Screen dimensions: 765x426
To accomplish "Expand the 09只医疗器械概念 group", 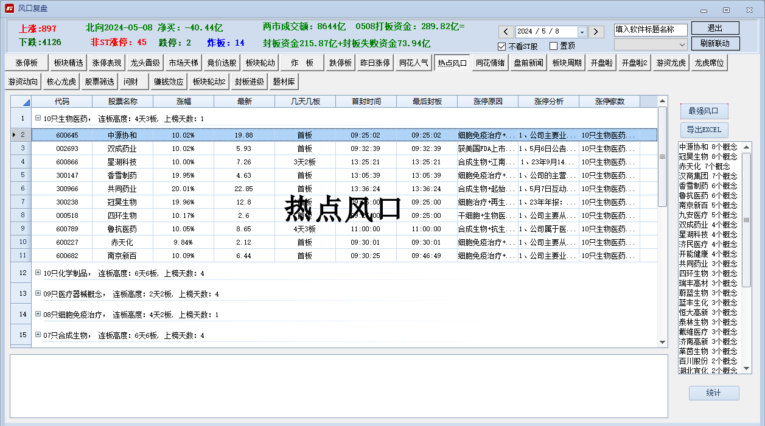I will pos(38,294).
